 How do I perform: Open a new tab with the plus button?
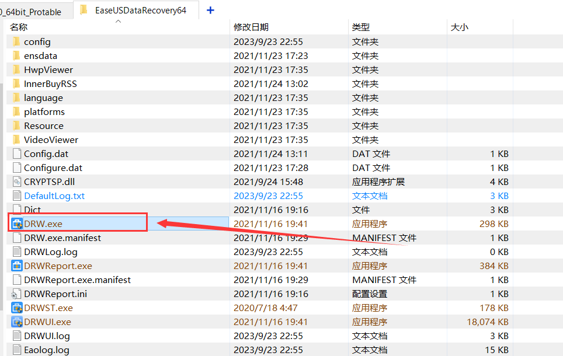pyautogui.click(x=210, y=10)
